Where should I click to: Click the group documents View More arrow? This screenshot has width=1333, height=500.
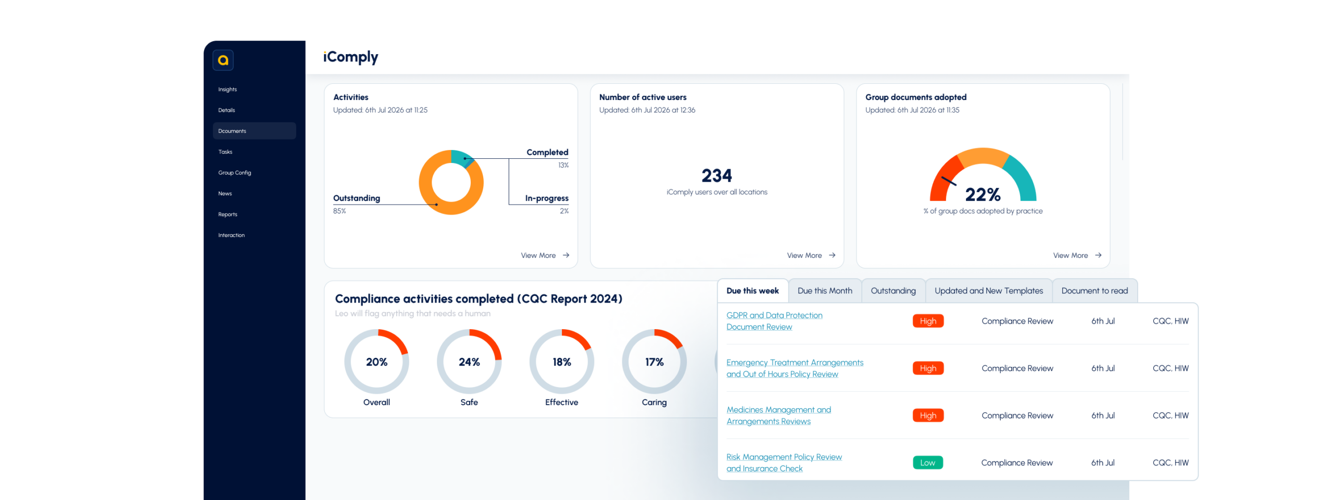point(1098,255)
